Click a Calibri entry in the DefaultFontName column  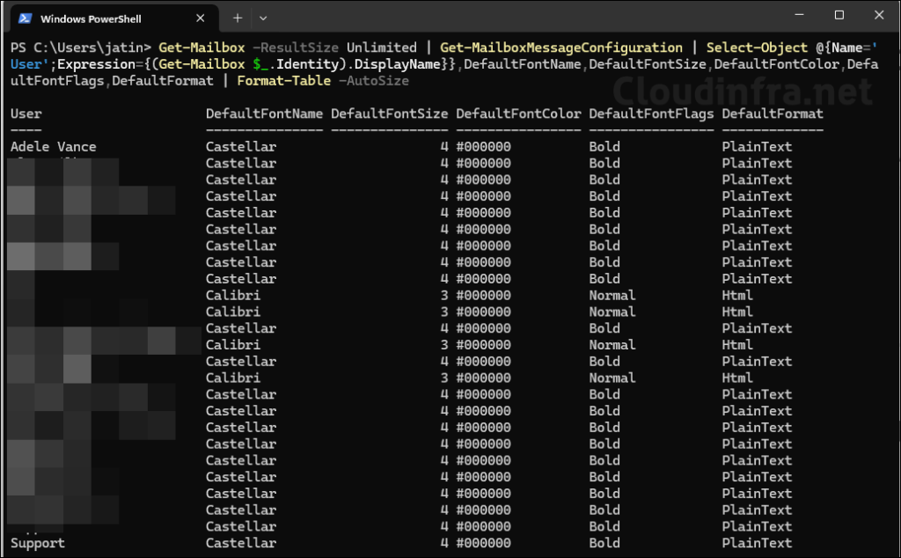(232, 295)
